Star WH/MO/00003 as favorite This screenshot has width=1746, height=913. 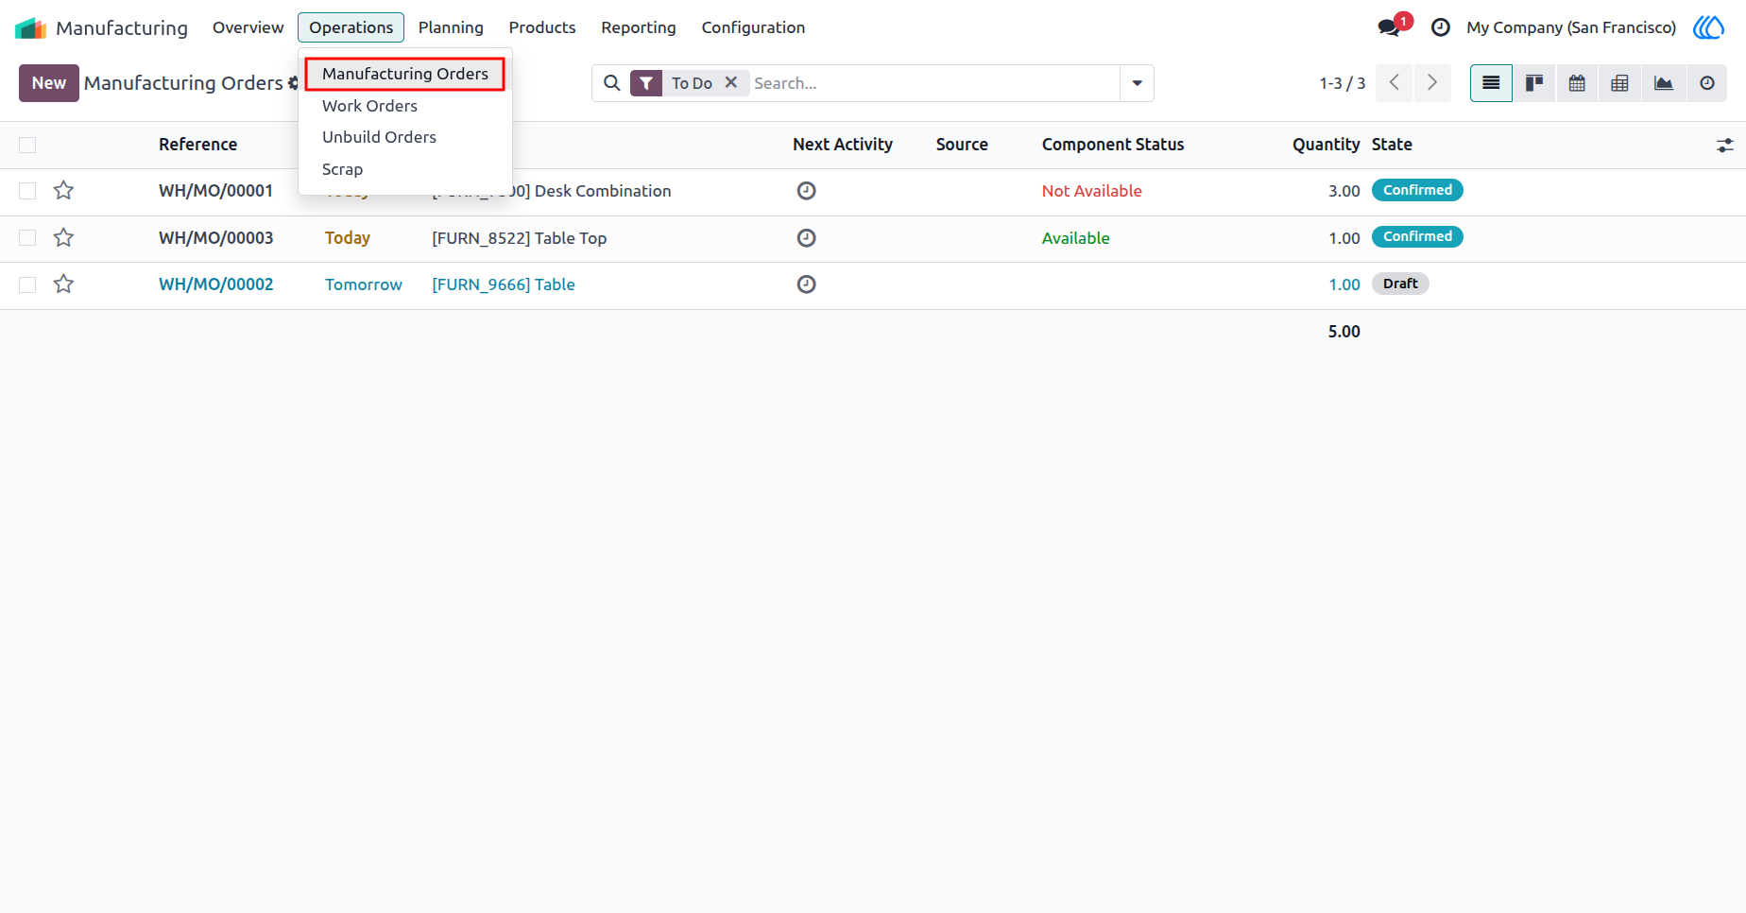point(63,238)
